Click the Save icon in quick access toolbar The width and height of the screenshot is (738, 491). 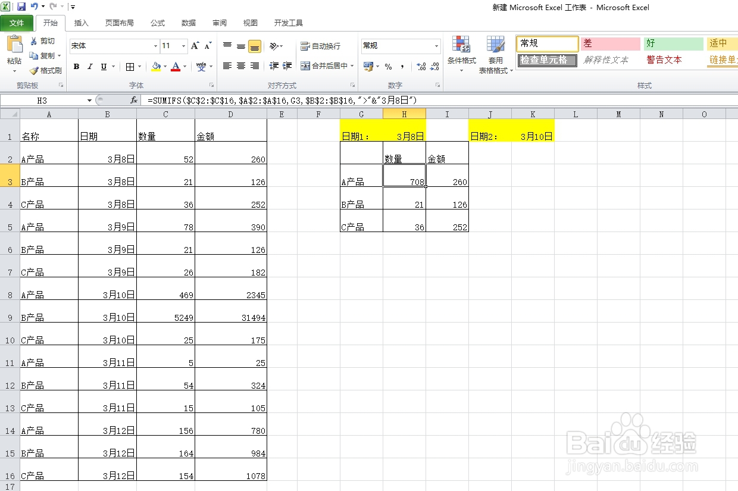(x=21, y=7)
